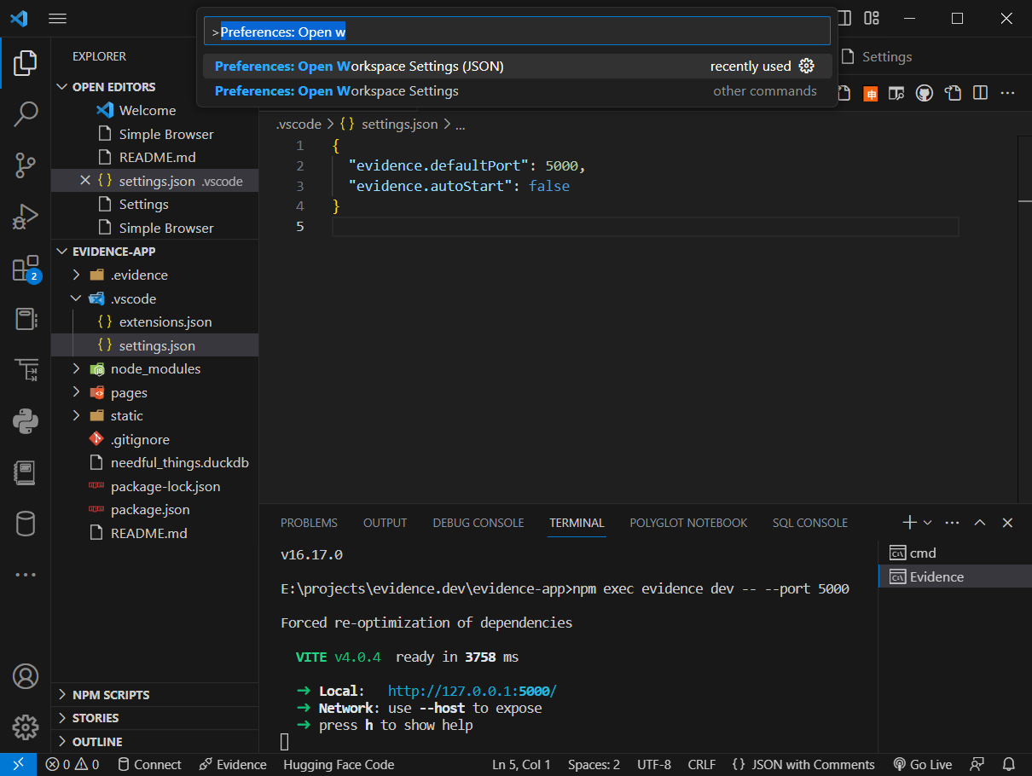Open the GitHub icon in the editor toolbar

(x=925, y=93)
